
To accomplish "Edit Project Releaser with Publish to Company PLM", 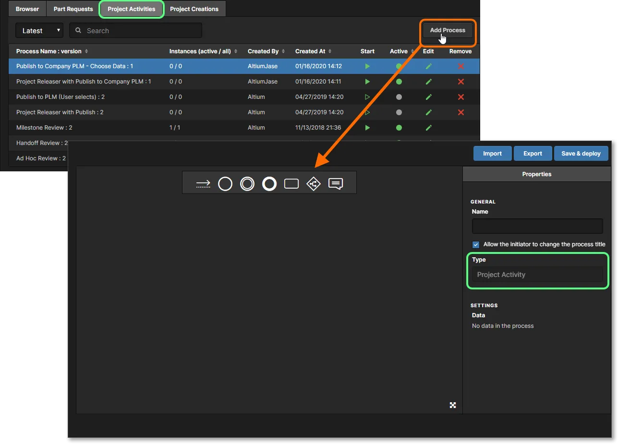I will pyautogui.click(x=429, y=82).
